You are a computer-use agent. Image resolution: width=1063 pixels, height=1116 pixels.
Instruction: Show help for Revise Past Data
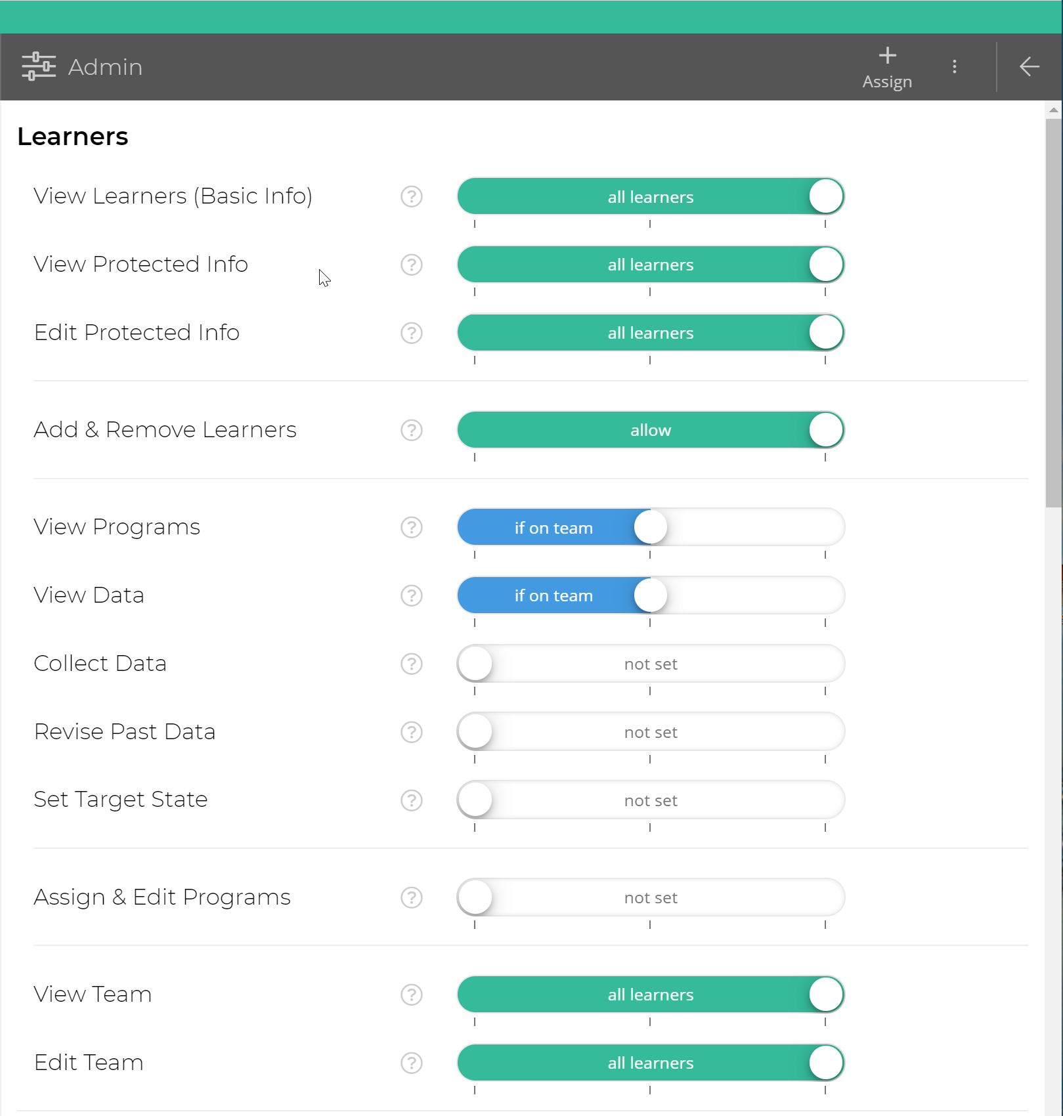[411, 732]
